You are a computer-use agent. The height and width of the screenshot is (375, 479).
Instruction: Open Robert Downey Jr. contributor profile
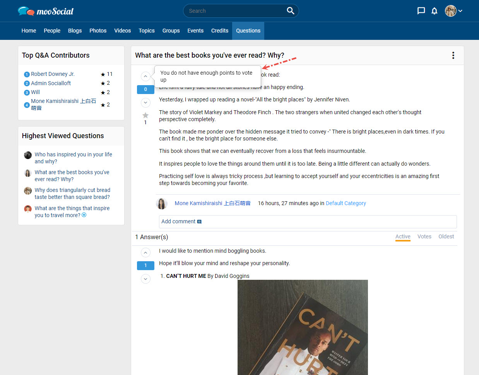coord(53,74)
